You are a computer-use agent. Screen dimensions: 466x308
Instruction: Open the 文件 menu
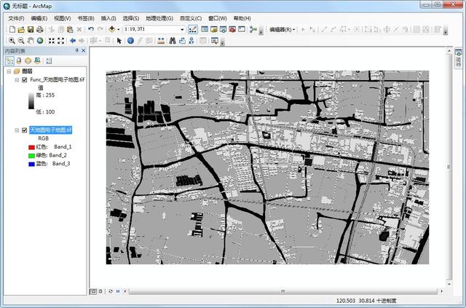16,18
